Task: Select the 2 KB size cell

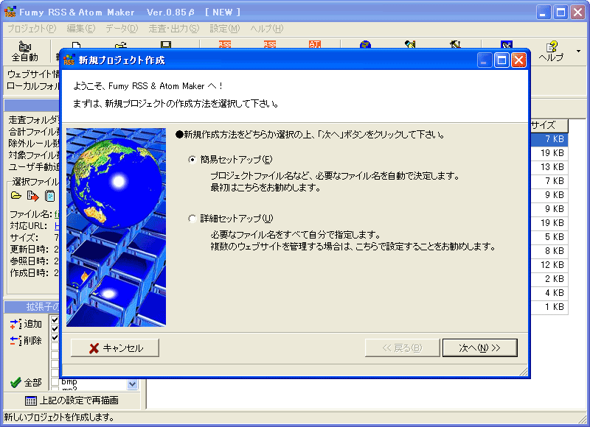Action: tap(549, 279)
